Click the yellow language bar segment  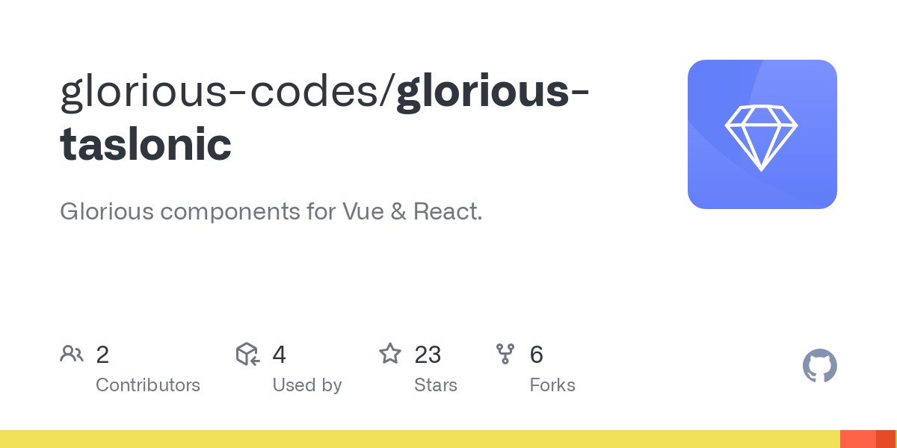pyautogui.click(x=419, y=439)
